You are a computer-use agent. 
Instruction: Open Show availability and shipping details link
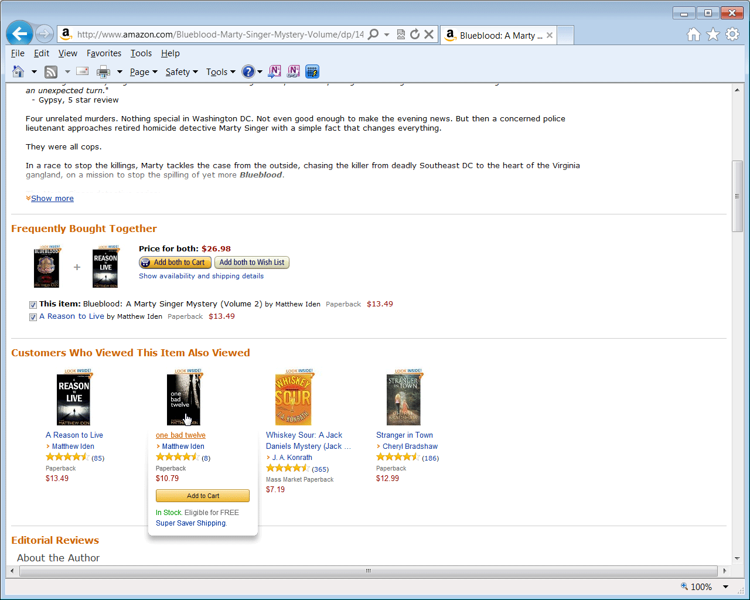pos(201,276)
